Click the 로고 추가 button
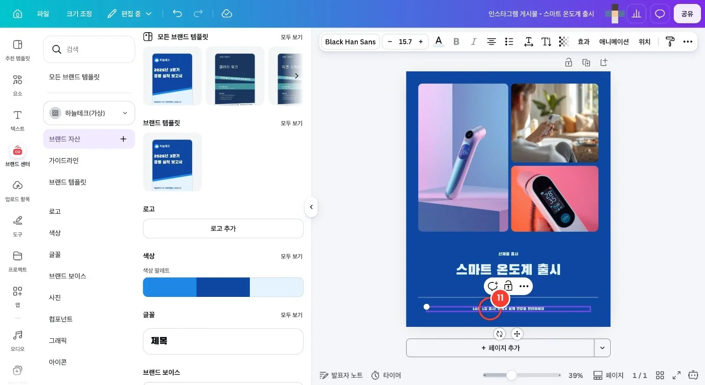 pyautogui.click(x=223, y=228)
